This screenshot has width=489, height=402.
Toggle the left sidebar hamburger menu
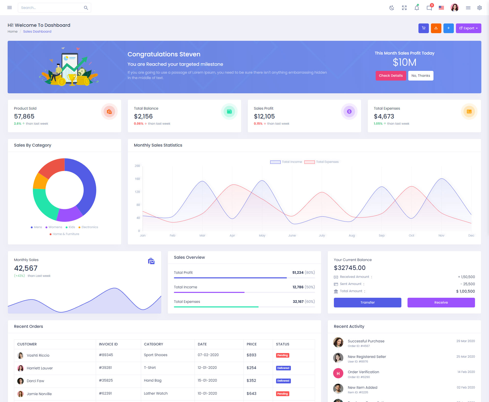point(10,8)
